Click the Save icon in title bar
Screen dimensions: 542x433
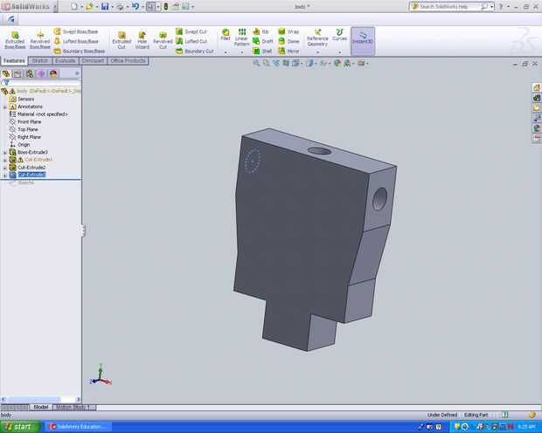[x=105, y=7]
